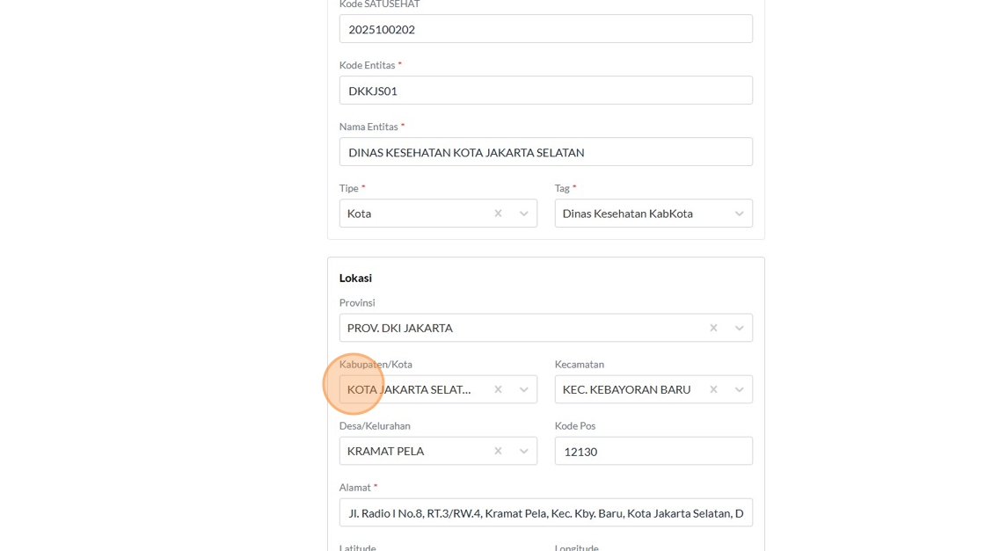This screenshot has width=985, height=551.
Task: Click the Kode SATUSEHAT input field
Action: click(x=545, y=29)
